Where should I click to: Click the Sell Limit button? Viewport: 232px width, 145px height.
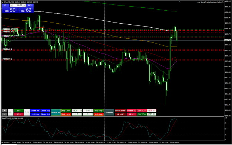pyautogui.click(x=66, y=114)
